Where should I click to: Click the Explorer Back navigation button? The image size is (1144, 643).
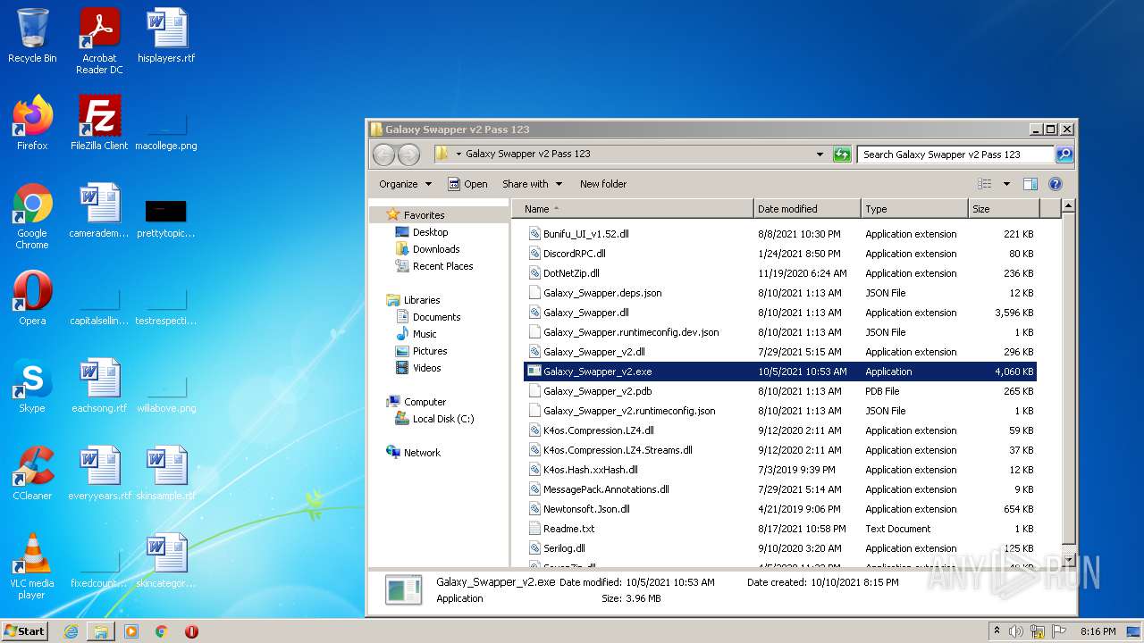click(383, 154)
